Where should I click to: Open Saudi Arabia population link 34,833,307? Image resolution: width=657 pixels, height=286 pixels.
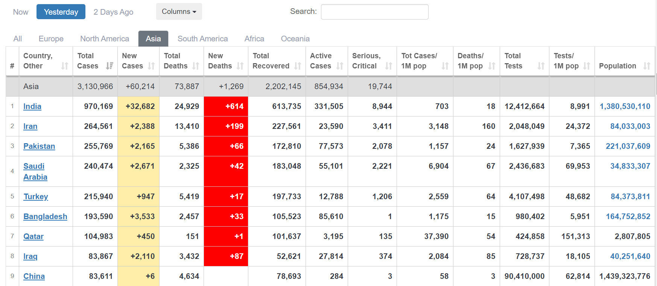tap(630, 166)
